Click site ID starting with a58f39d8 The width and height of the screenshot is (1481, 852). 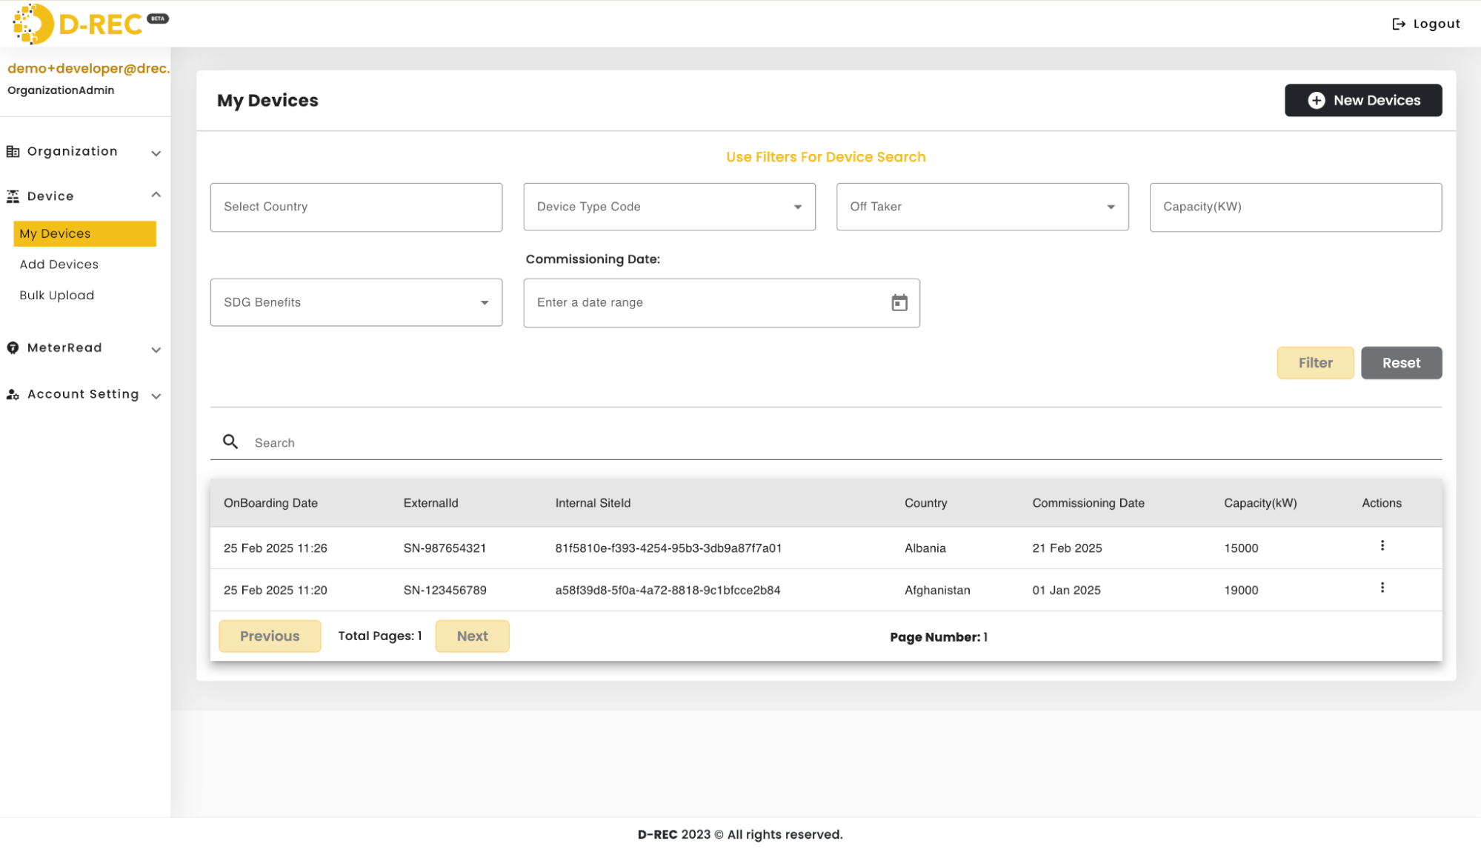tap(668, 590)
